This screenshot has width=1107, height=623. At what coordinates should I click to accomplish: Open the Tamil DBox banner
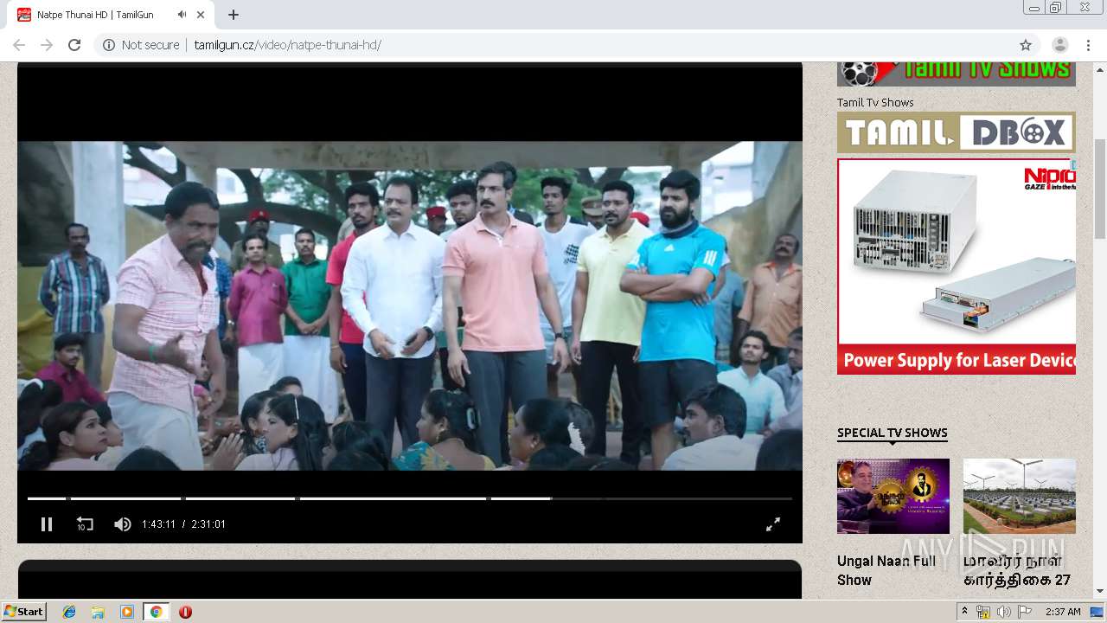(957, 132)
